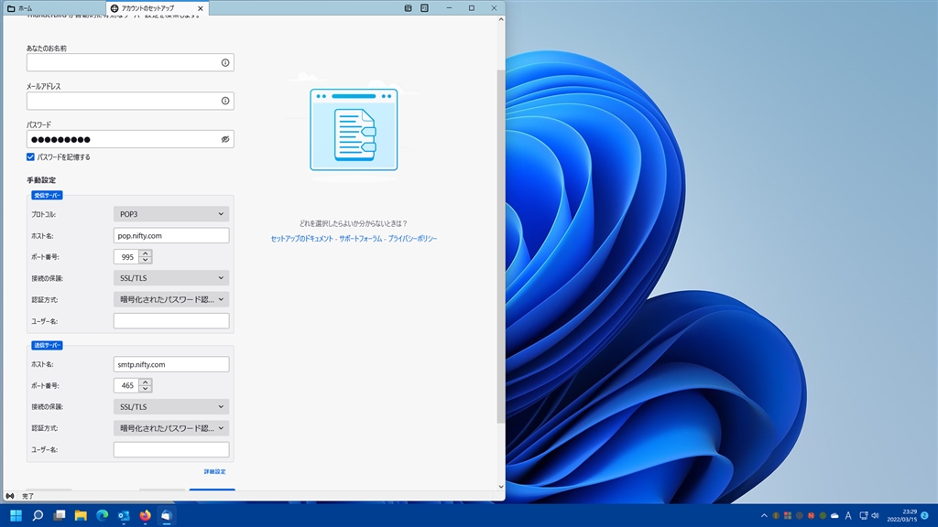Launch Microsoft Edge from the taskbar

coord(102,516)
